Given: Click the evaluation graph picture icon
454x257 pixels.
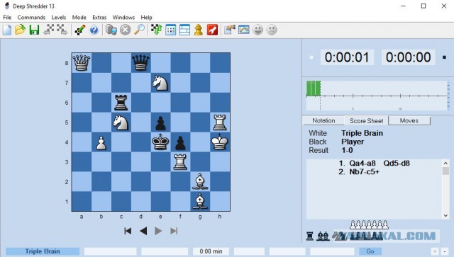Looking at the screenshot, I should pos(244,30).
